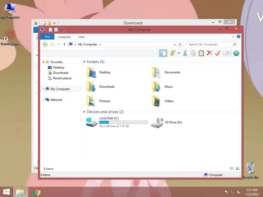Click File Explorer in the taskbar
Image resolution: width=263 pixels, height=197 pixels.
tap(20, 192)
